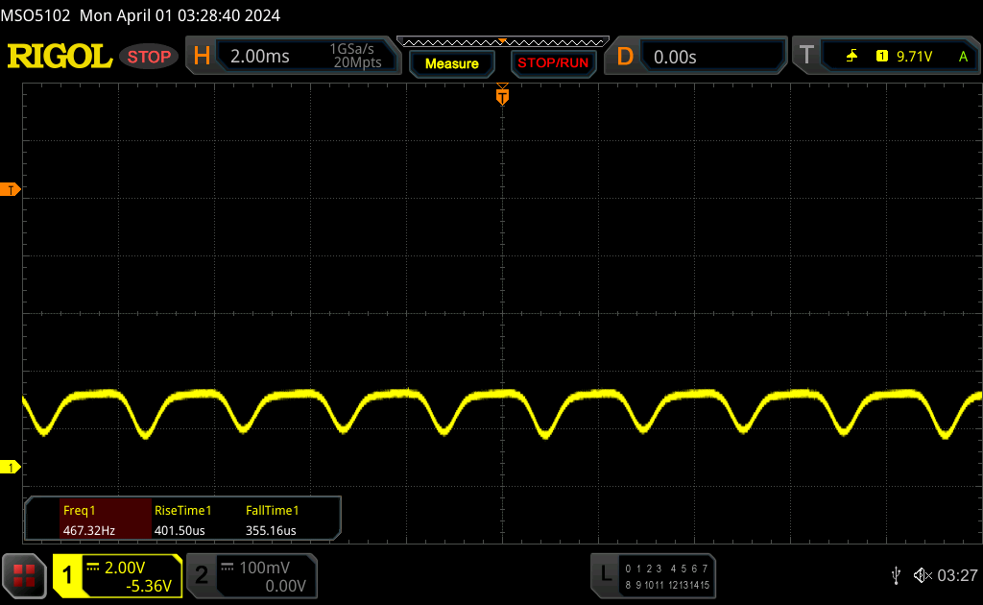The image size is (983, 605).
Task: Select the FallTime1 measurement item
Action: coord(272,520)
